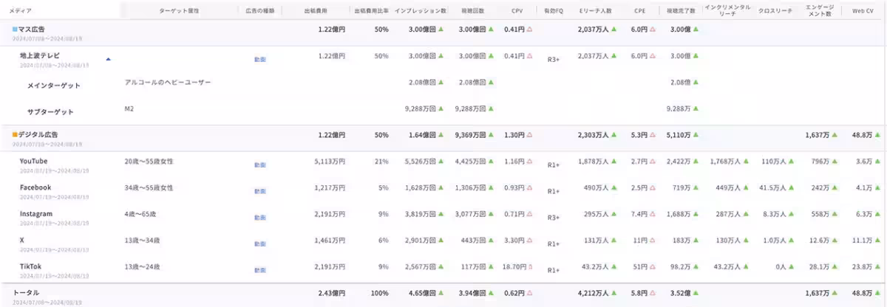The image size is (887, 307).
Task: Click the orange square beside デジタル広告
Action: [x=15, y=135]
